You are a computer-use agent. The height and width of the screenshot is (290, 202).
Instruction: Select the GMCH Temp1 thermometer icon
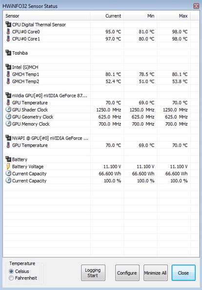tap(8, 74)
